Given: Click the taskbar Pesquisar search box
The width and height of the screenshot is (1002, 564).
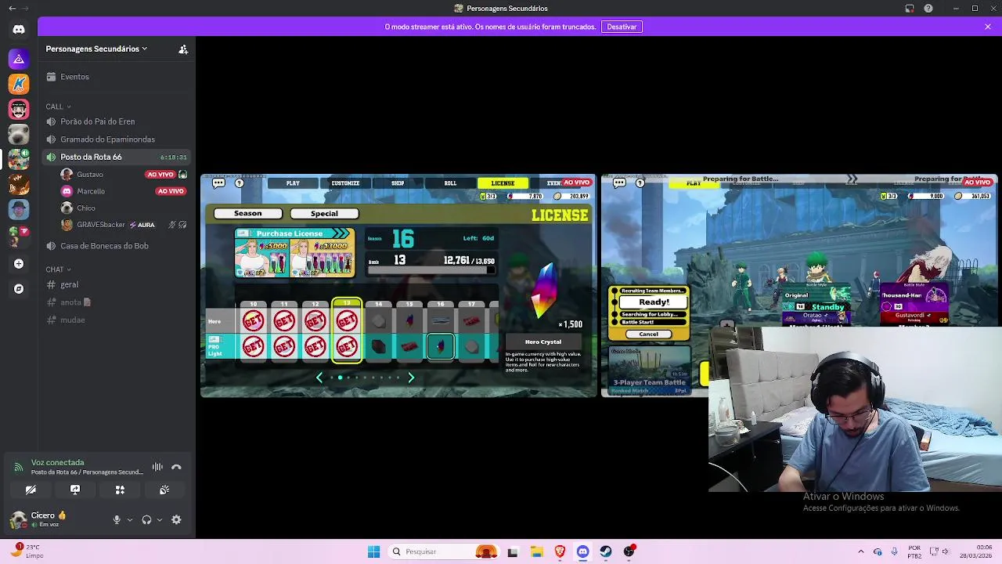Looking at the screenshot, I should click(x=442, y=551).
